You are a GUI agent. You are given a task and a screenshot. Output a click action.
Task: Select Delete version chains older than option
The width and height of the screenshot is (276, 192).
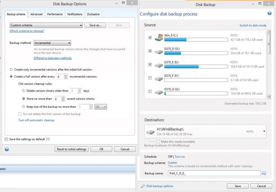pos(23,91)
